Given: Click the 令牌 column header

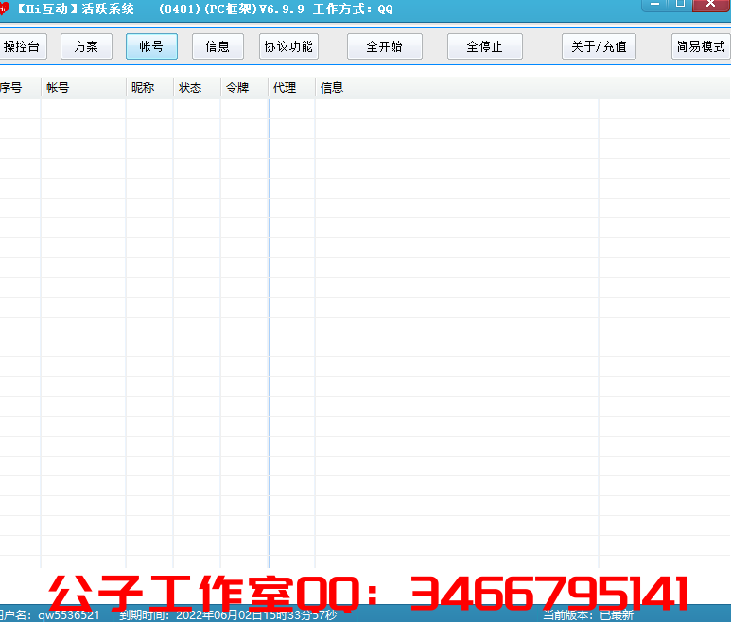Looking at the screenshot, I should point(244,88).
